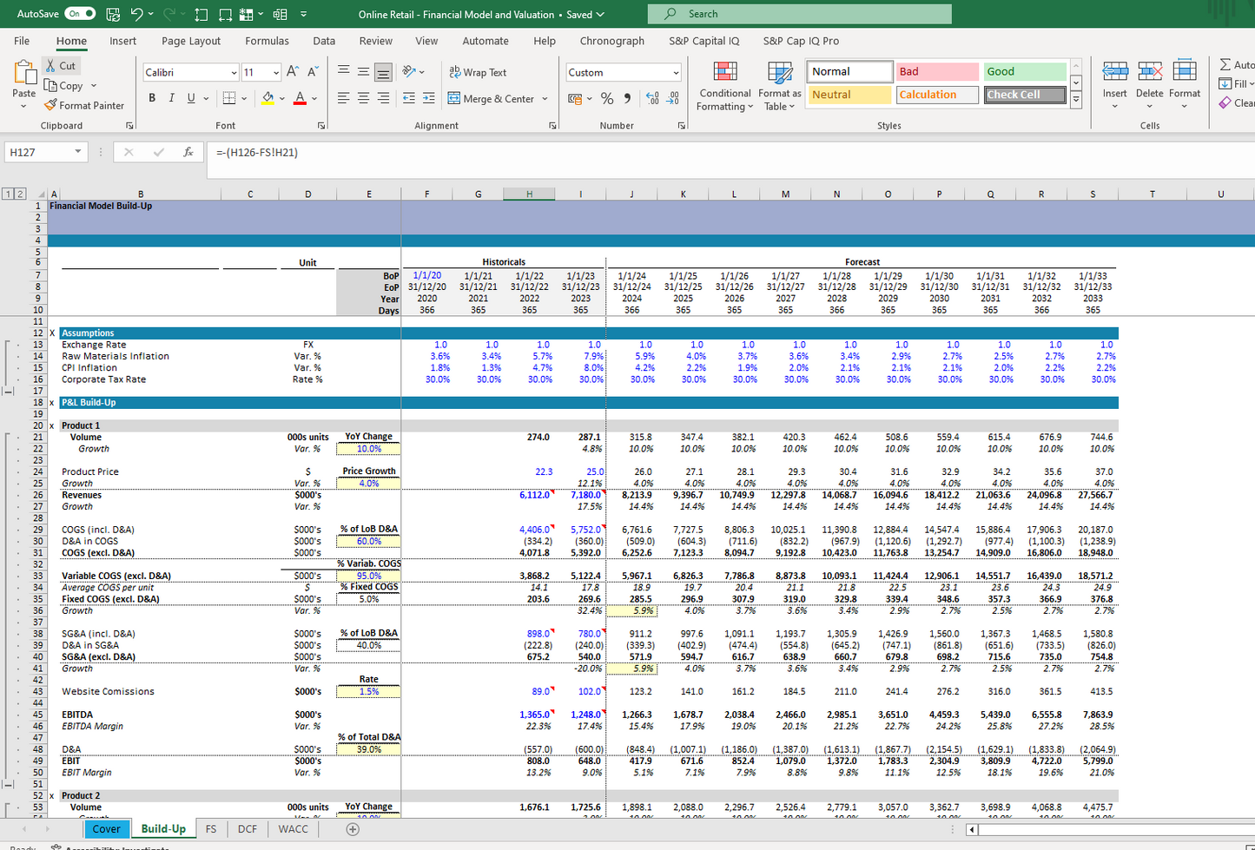Click the Undo arrow in the title bar
The image size is (1255, 850).
click(136, 14)
